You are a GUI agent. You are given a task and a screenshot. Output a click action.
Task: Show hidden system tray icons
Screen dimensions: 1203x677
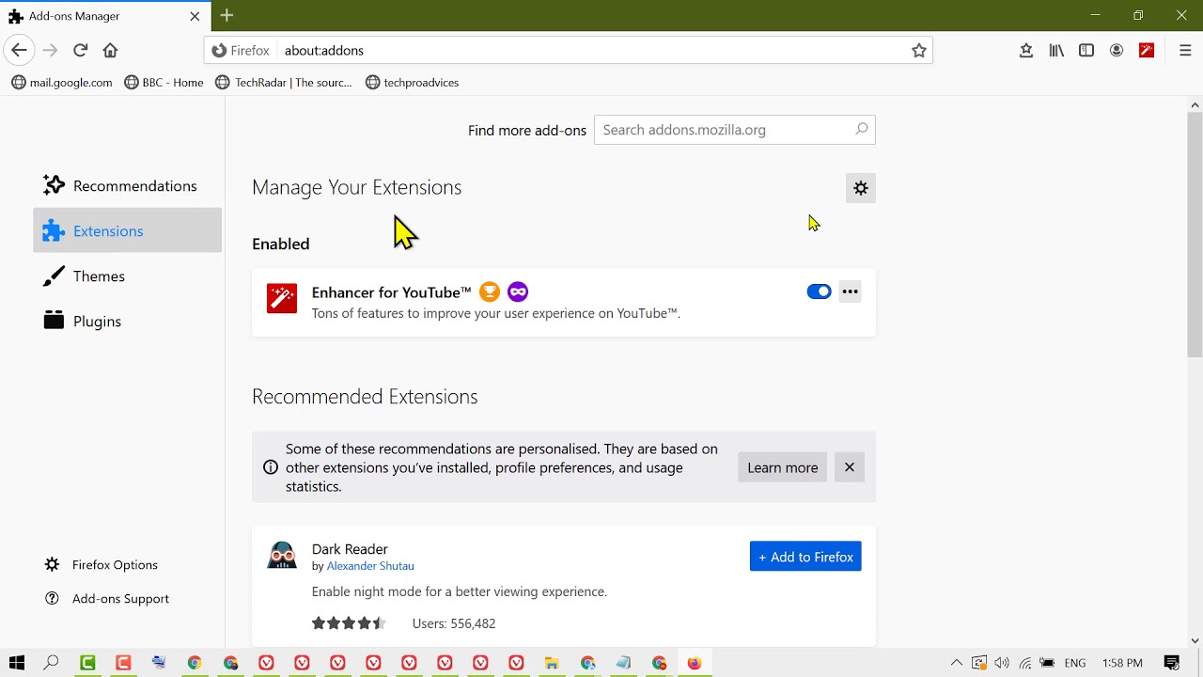[x=957, y=663]
